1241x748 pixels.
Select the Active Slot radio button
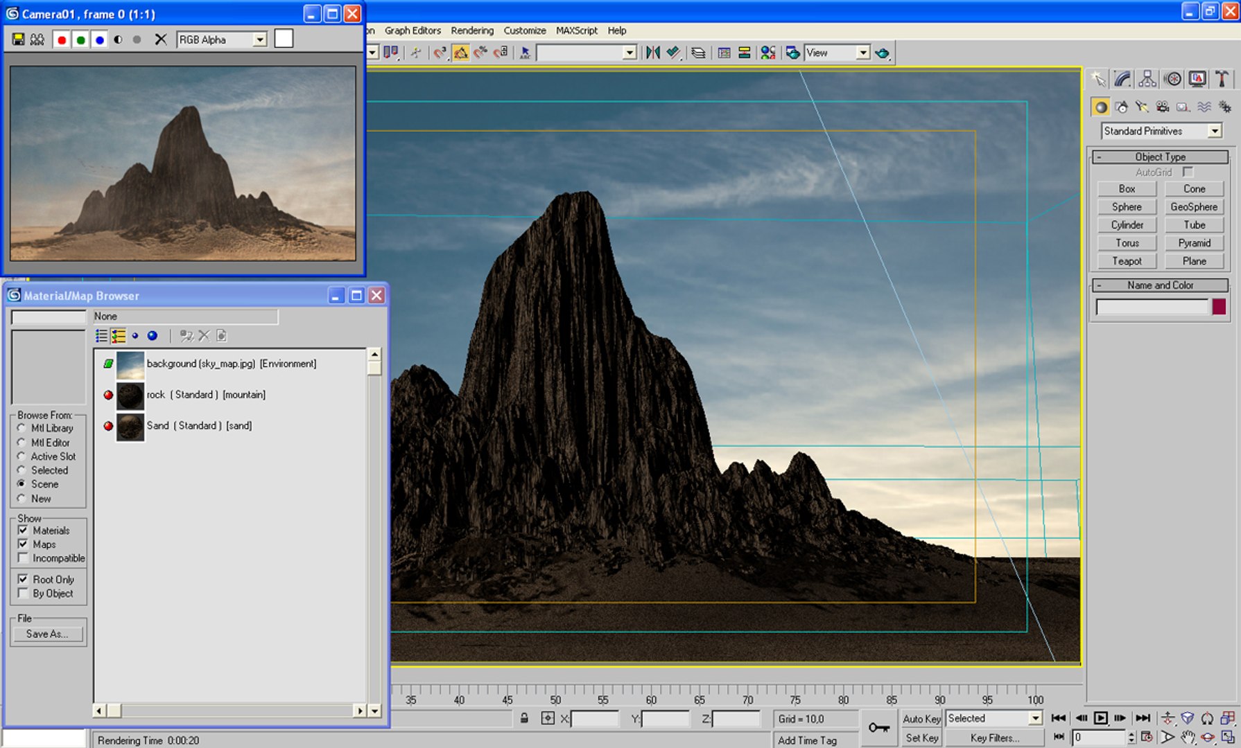tap(21, 456)
